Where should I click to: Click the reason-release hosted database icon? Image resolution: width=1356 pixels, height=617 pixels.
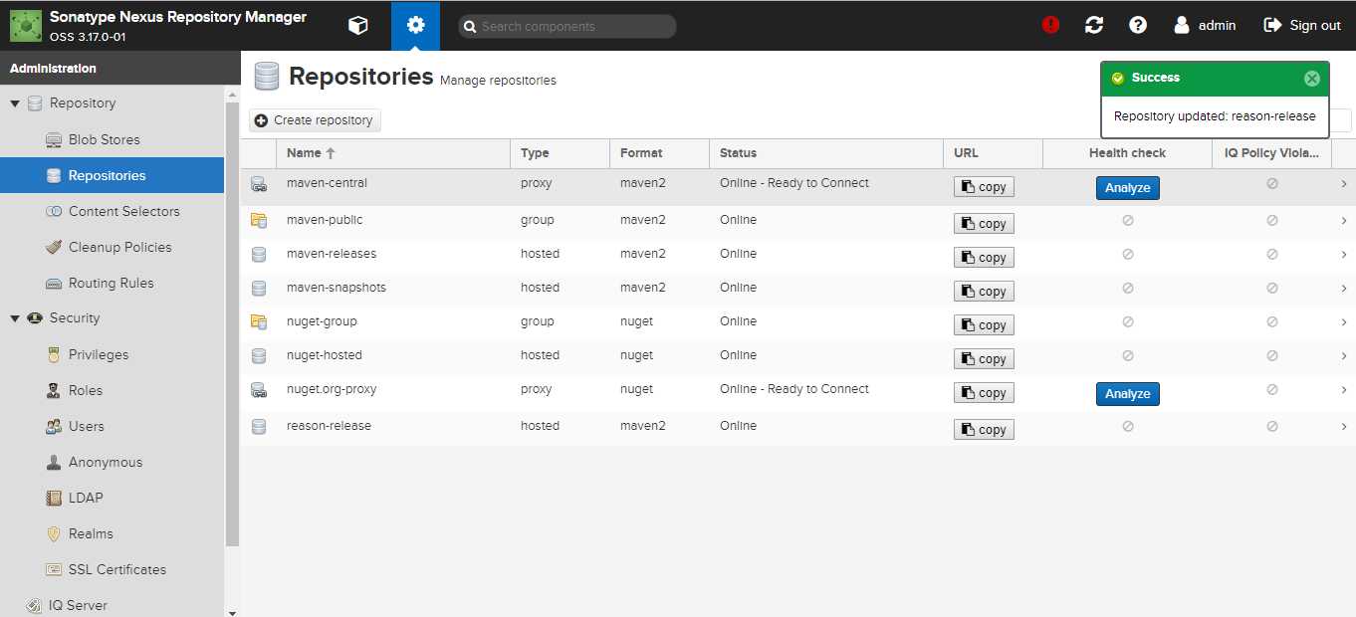pyautogui.click(x=259, y=427)
